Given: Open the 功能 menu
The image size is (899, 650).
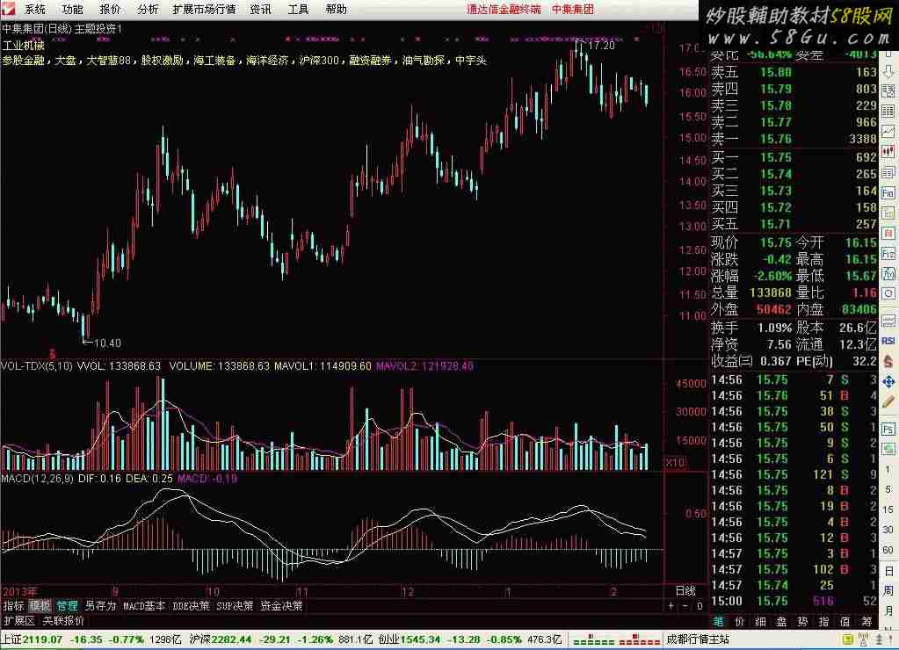Looking at the screenshot, I should 73,9.
